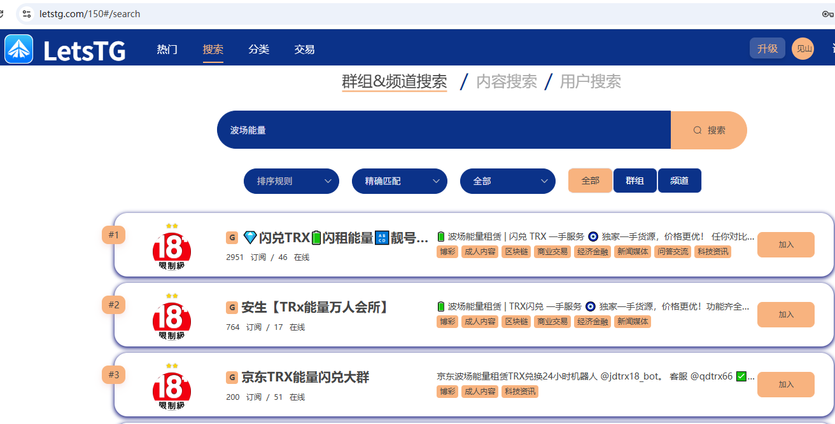Open the 精确匹配 dropdown

click(400, 181)
